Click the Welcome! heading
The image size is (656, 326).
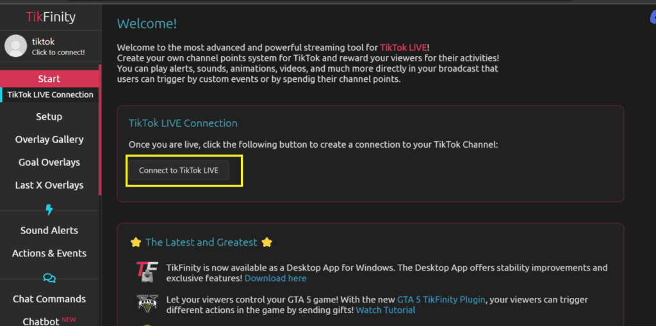pyautogui.click(x=147, y=24)
